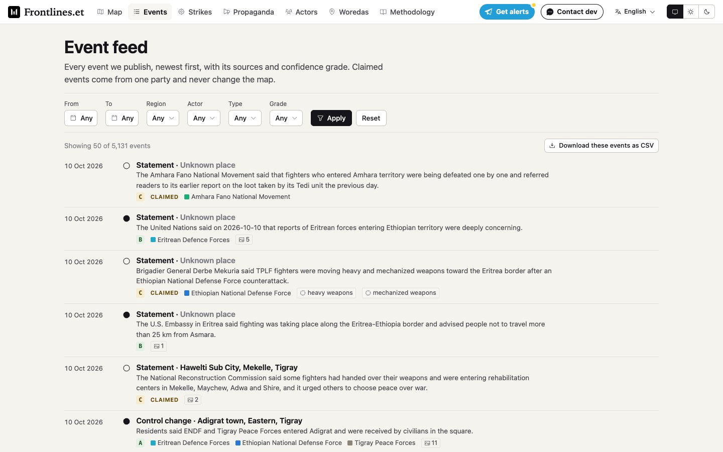Enable light theme sun icon

[691, 12]
